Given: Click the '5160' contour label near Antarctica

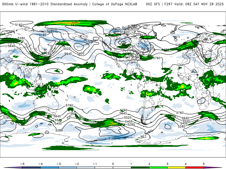Looking at the screenshot, I should 112,138.
